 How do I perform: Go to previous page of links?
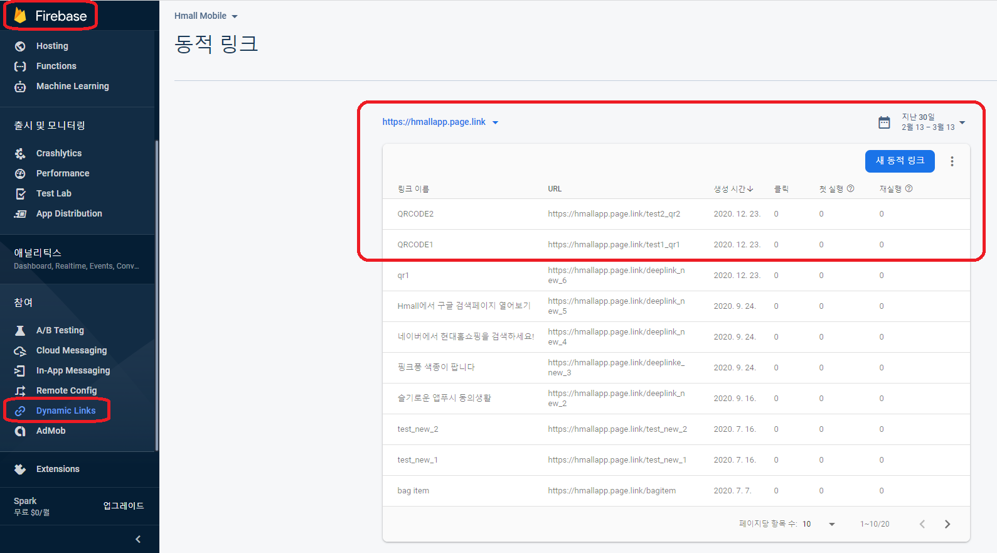(922, 524)
